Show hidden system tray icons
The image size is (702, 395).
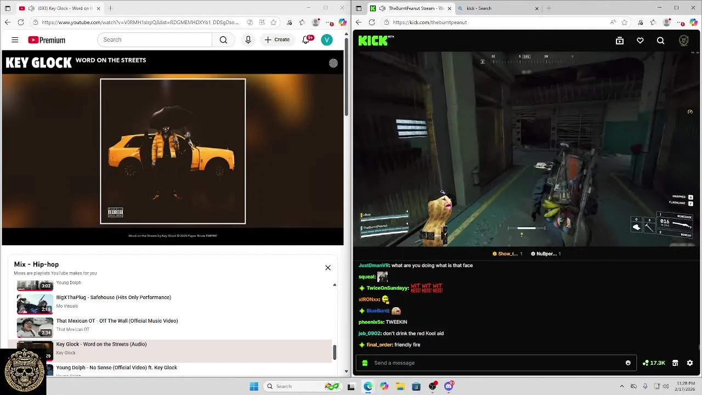(621, 386)
